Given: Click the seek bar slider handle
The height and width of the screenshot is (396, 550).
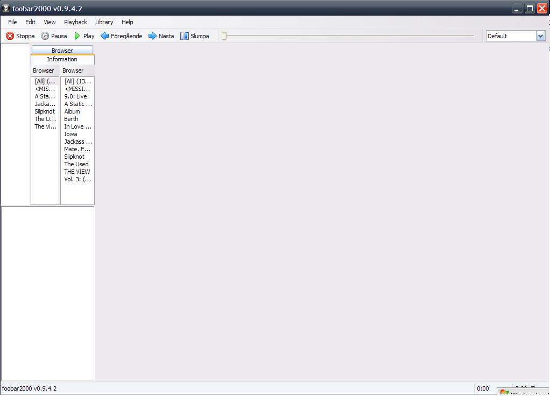Looking at the screenshot, I should tap(224, 36).
